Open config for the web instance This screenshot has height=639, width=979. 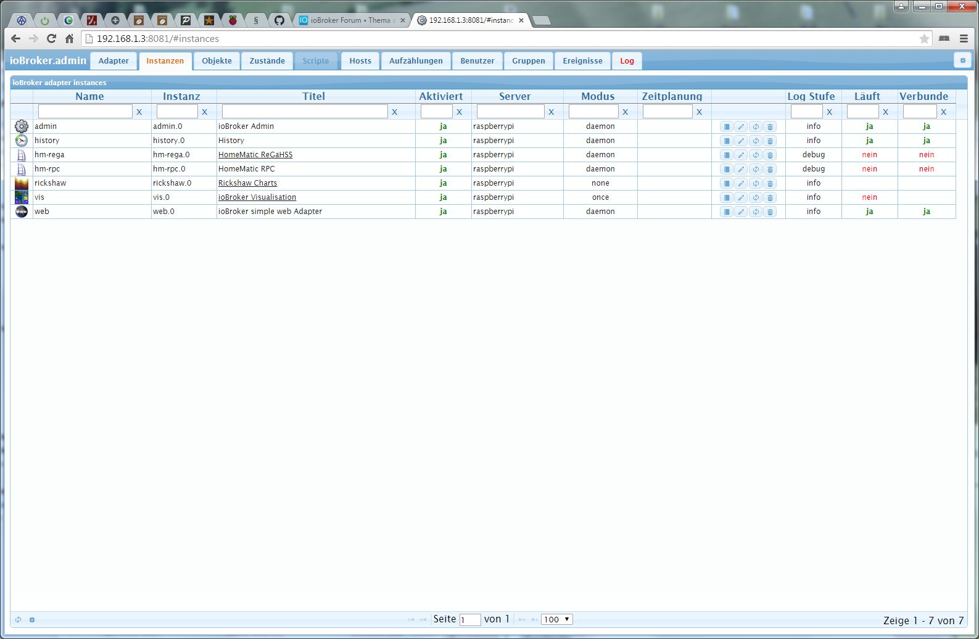coord(726,212)
